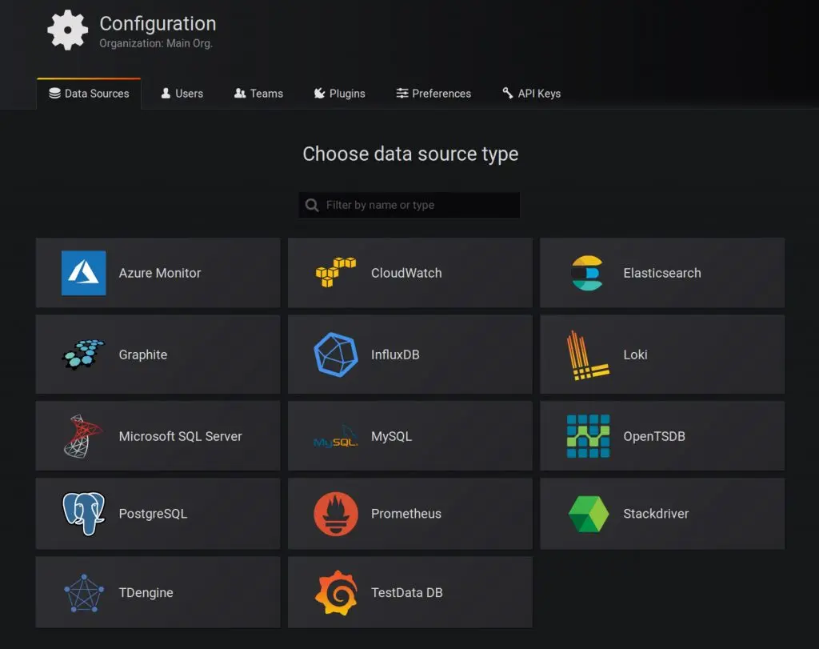The height and width of the screenshot is (649, 819).
Task: Select the TestData DB data source
Action: [x=409, y=593]
